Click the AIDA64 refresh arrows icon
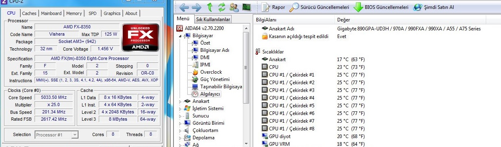The image size is (501, 147). point(221,7)
